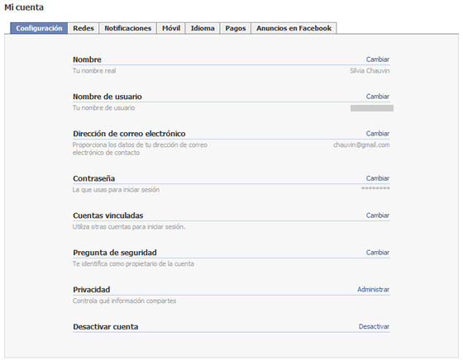Screen dimensions: 463x360
Task: Click Cambiar beside Contraseña
Action: [378, 178]
